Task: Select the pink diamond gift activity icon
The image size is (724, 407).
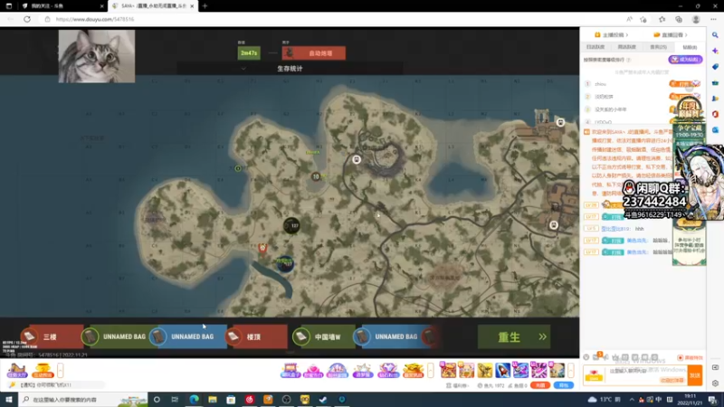Action: pos(387,370)
